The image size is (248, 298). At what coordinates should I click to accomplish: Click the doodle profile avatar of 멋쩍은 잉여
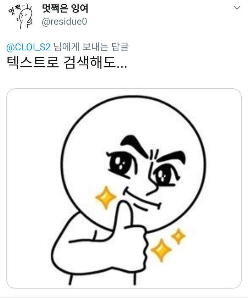(20, 16)
